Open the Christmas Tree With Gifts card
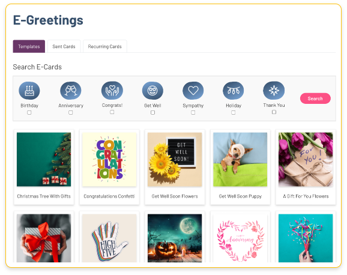The height and width of the screenshot is (275, 347). (x=44, y=167)
